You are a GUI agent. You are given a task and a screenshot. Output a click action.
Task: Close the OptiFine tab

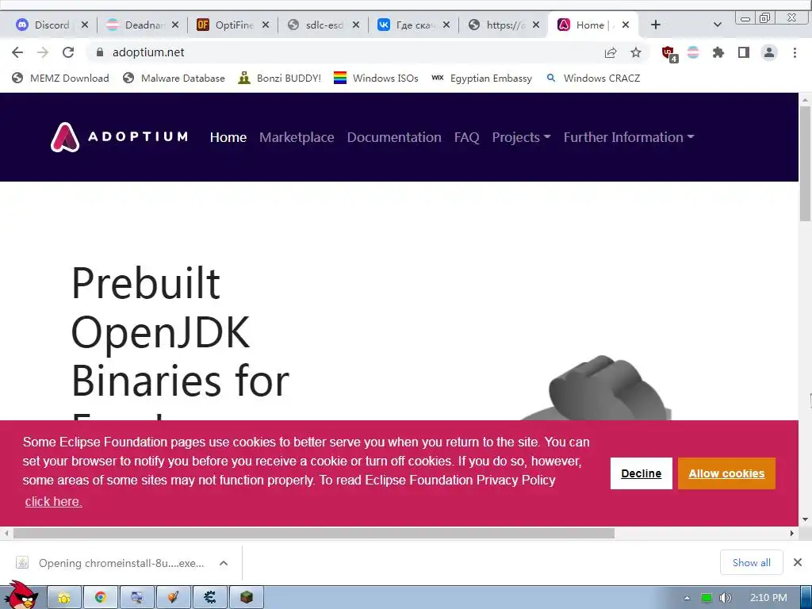coord(265,25)
